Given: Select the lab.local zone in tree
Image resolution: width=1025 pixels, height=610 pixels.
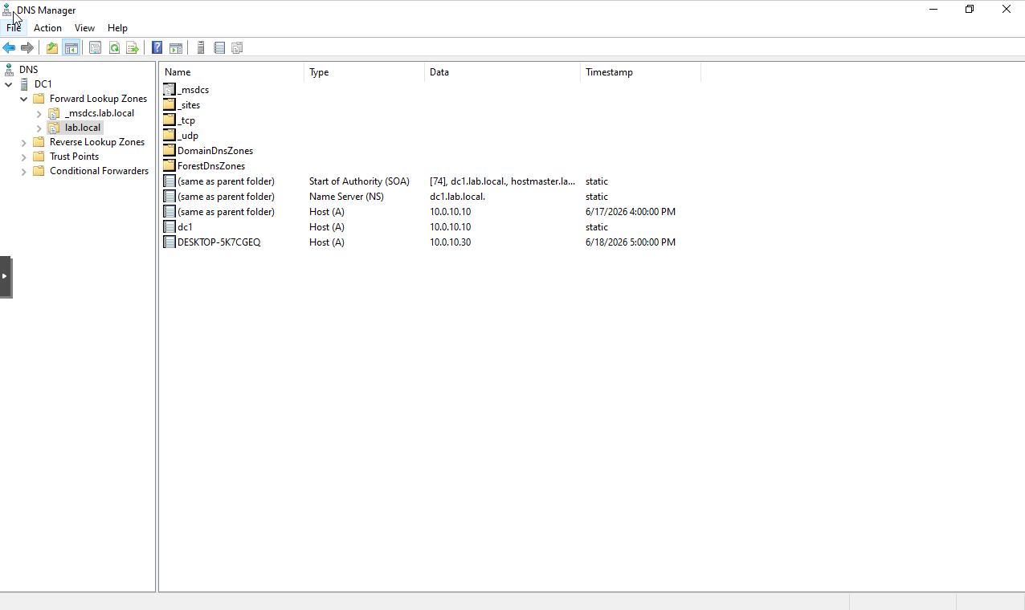Looking at the screenshot, I should coord(83,128).
